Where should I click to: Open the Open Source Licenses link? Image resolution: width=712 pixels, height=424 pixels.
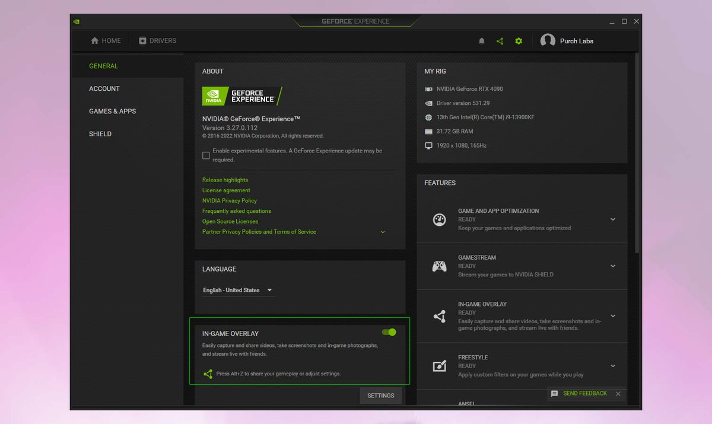pos(230,222)
